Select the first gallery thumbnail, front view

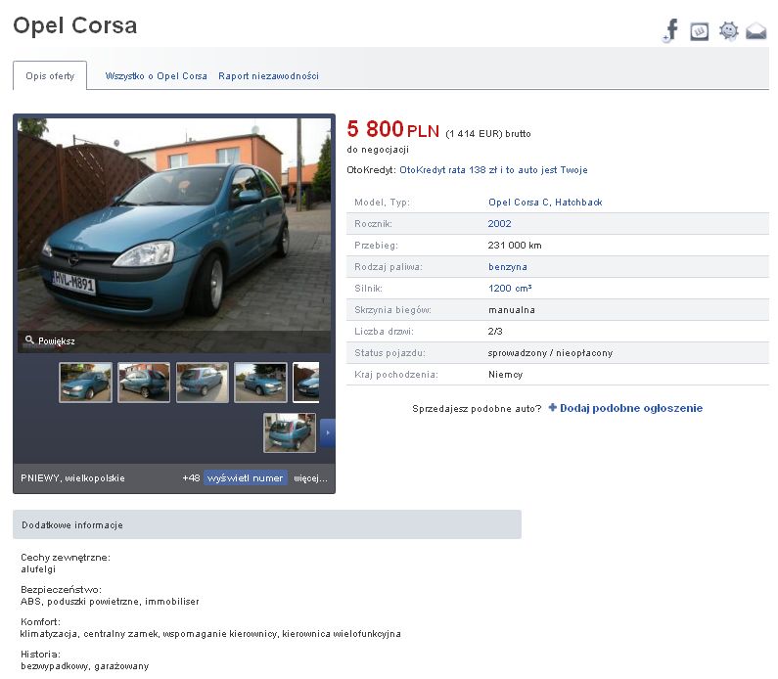(85, 383)
